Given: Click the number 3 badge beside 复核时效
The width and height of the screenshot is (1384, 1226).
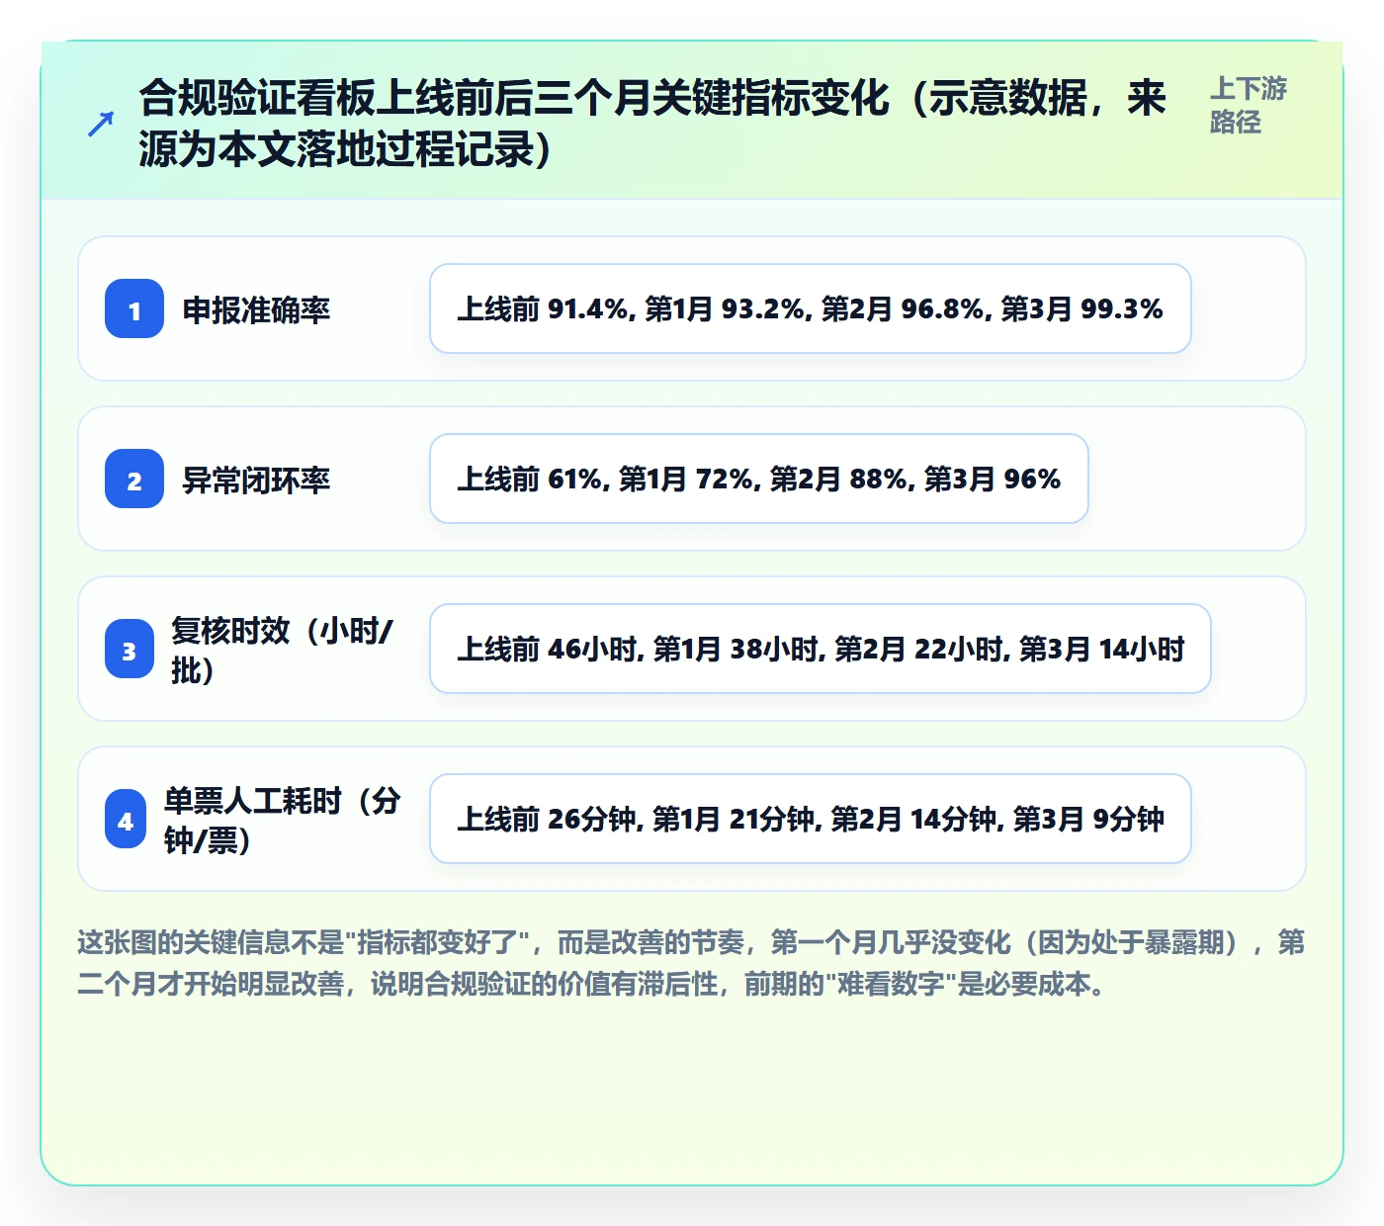Looking at the screenshot, I should [x=130, y=650].
